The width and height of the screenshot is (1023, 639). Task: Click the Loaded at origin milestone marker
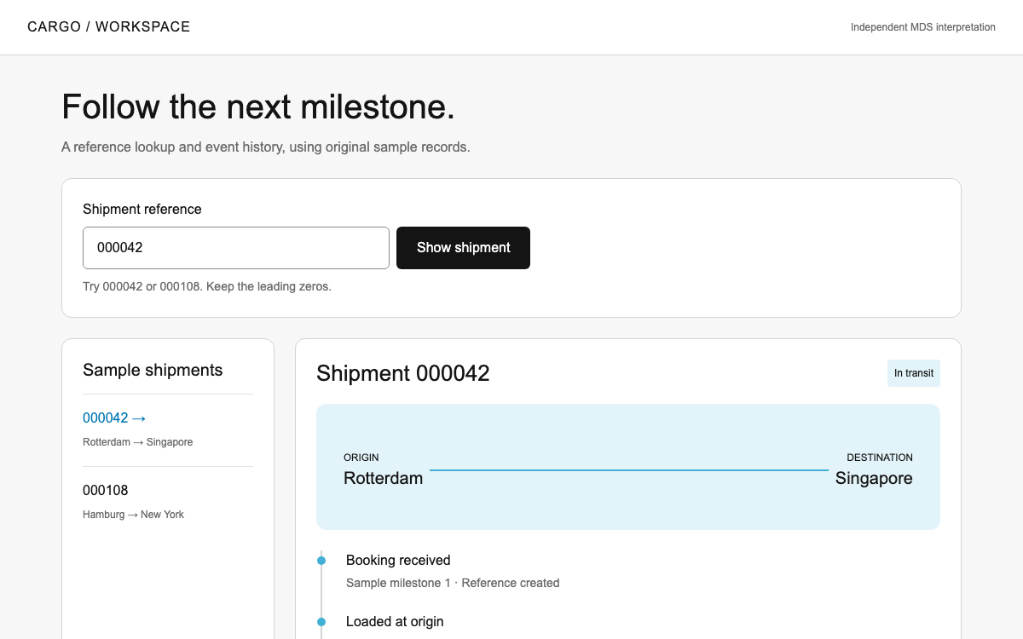tap(321, 622)
